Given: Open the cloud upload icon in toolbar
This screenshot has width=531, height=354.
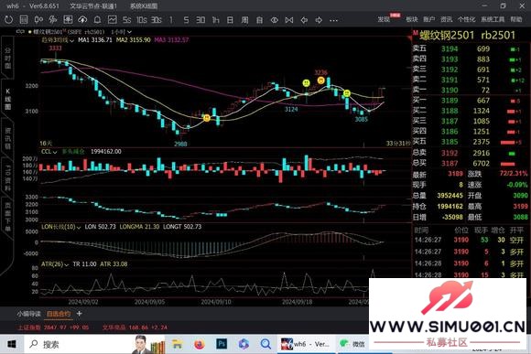Looking at the screenshot, I should point(82,20).
